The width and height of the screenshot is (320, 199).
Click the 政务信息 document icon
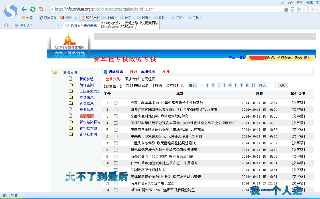pos(70,109)
